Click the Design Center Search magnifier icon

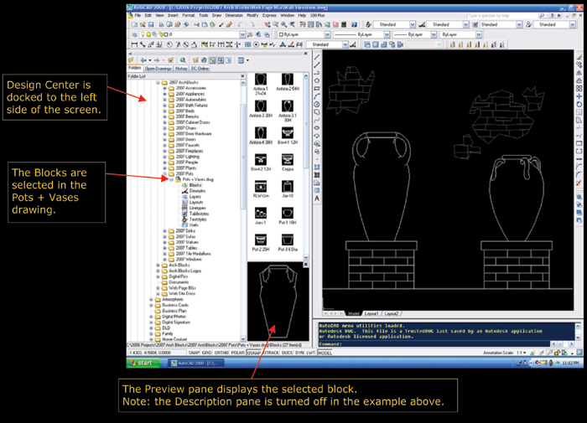[x=183, y=59]
